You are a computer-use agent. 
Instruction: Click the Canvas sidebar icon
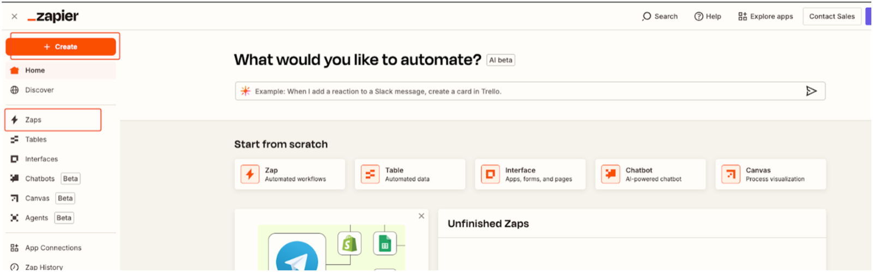(x=15, y=198)
